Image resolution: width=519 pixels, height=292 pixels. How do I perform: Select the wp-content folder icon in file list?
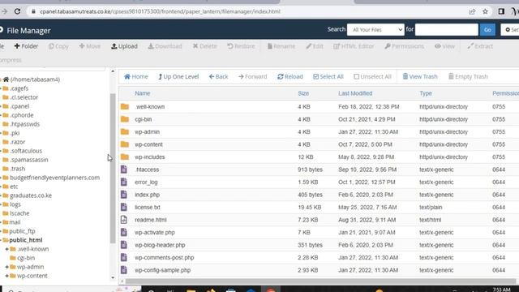click(x=125, y=144)
